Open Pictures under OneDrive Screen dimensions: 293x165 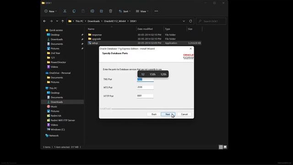pyautogui.click(x=55, y=82)
